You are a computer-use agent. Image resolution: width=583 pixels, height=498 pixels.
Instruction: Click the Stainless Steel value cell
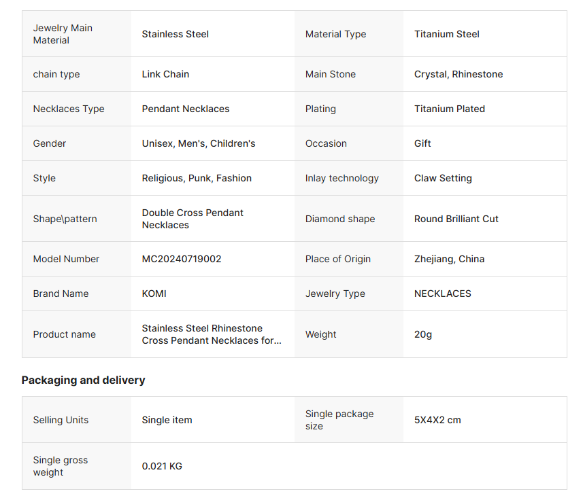coord(176,34)
